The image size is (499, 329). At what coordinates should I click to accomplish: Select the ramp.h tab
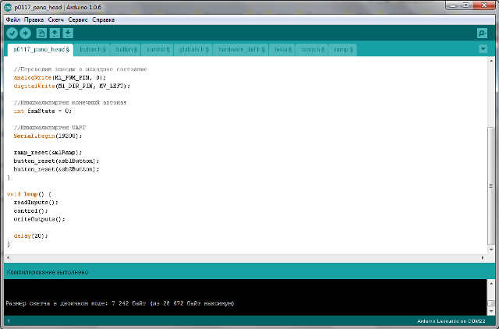(x=312, y=49)
